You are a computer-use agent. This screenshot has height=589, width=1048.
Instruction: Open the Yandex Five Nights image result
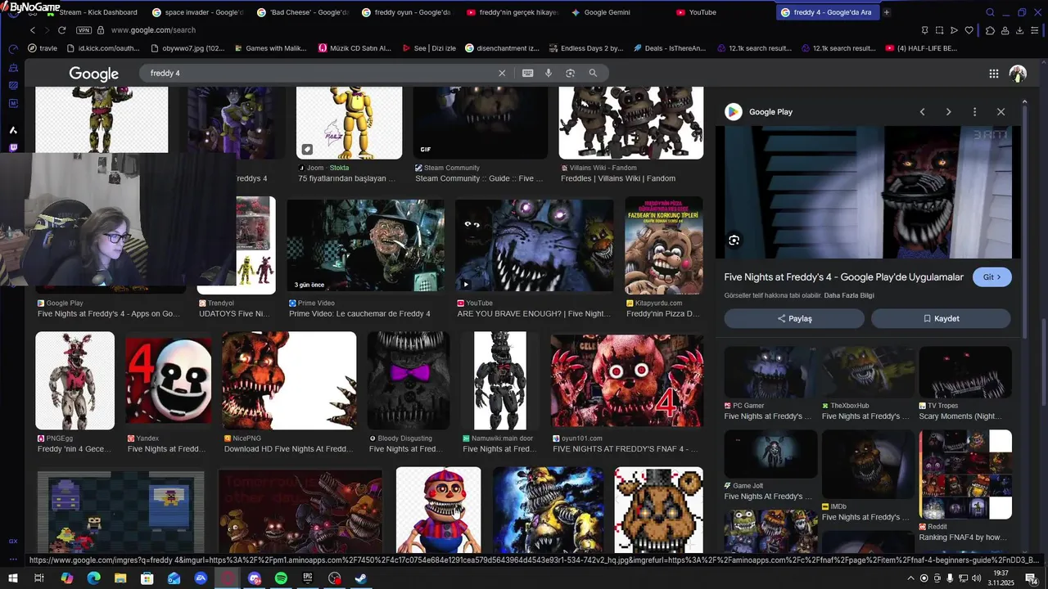coord(168,381)
